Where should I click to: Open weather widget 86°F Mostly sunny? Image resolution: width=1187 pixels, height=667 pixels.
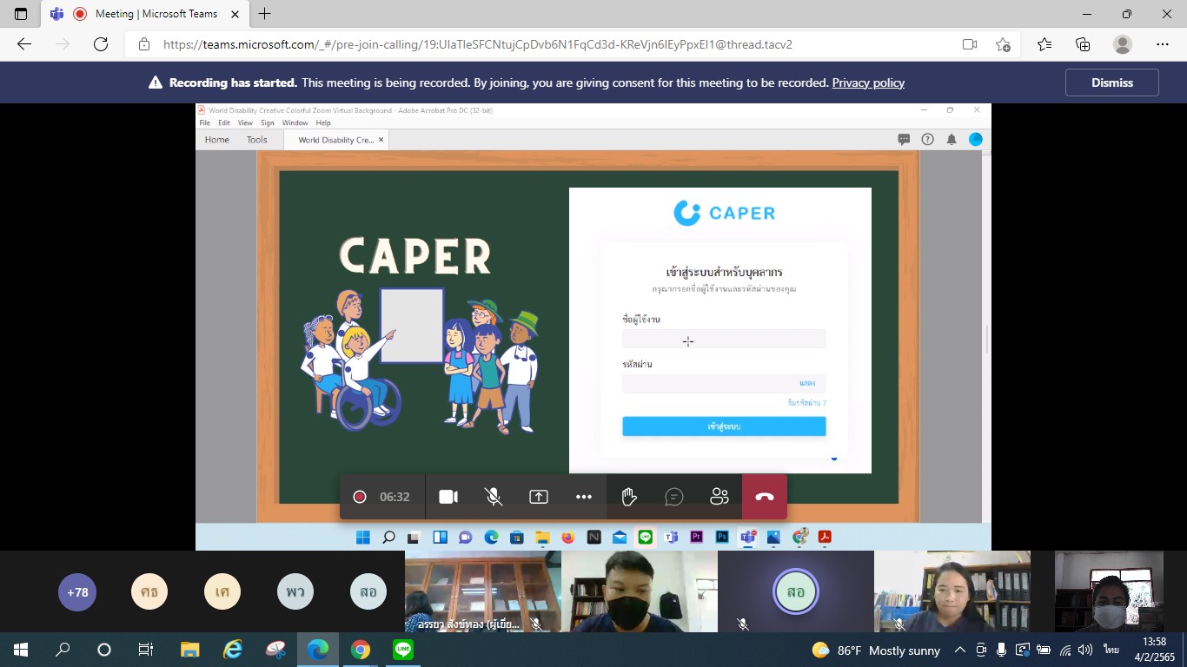click(x=876, y=650)
